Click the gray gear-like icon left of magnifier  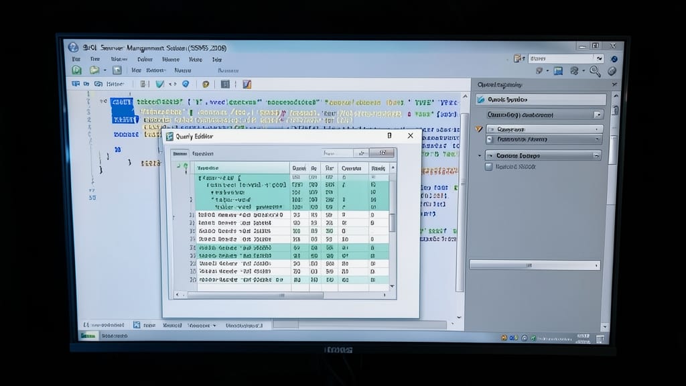574,71
